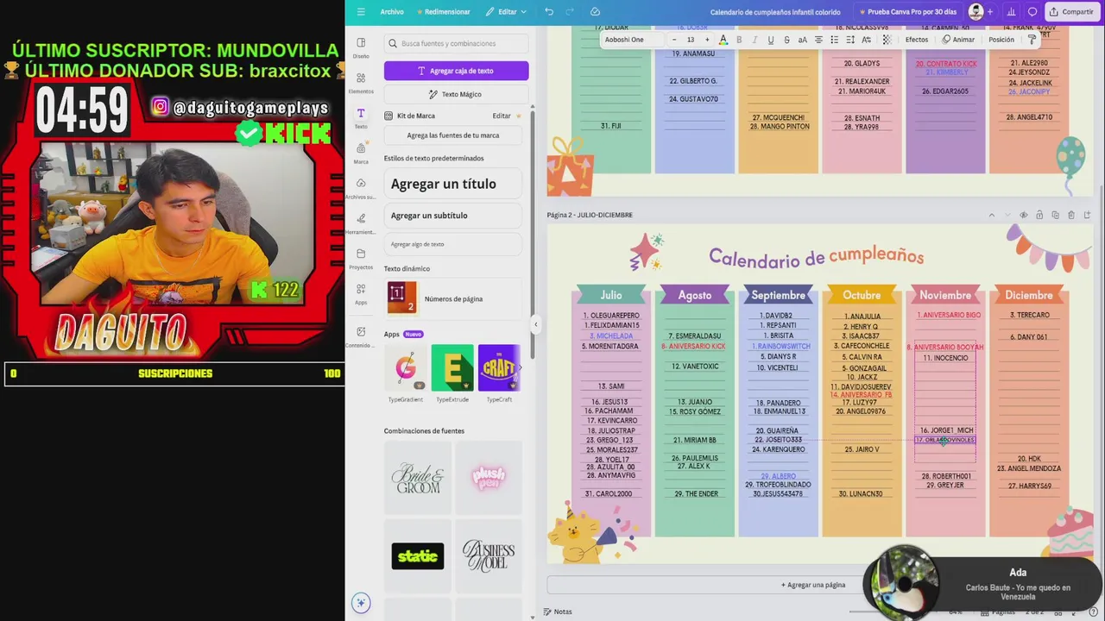
Task: Open the Herramientas sidebar panel
Action: 361,223
